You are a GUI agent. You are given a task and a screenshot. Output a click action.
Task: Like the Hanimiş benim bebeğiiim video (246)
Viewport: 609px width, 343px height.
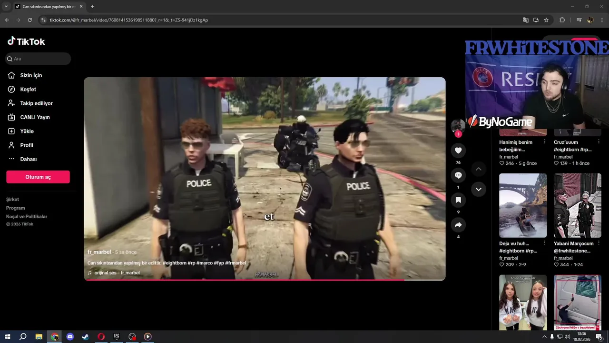click(x=501, y=163)
